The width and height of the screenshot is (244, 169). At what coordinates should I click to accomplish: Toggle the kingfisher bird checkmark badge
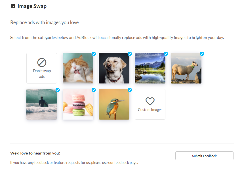[130, 90]
